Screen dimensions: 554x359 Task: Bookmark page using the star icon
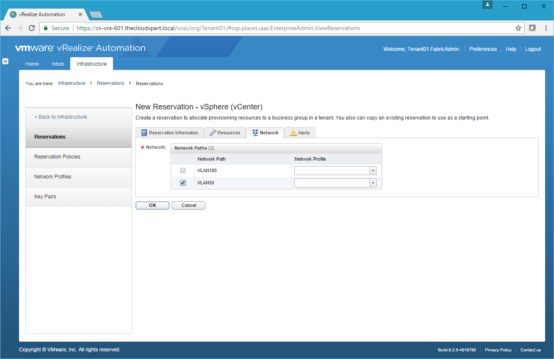point(518,28)
